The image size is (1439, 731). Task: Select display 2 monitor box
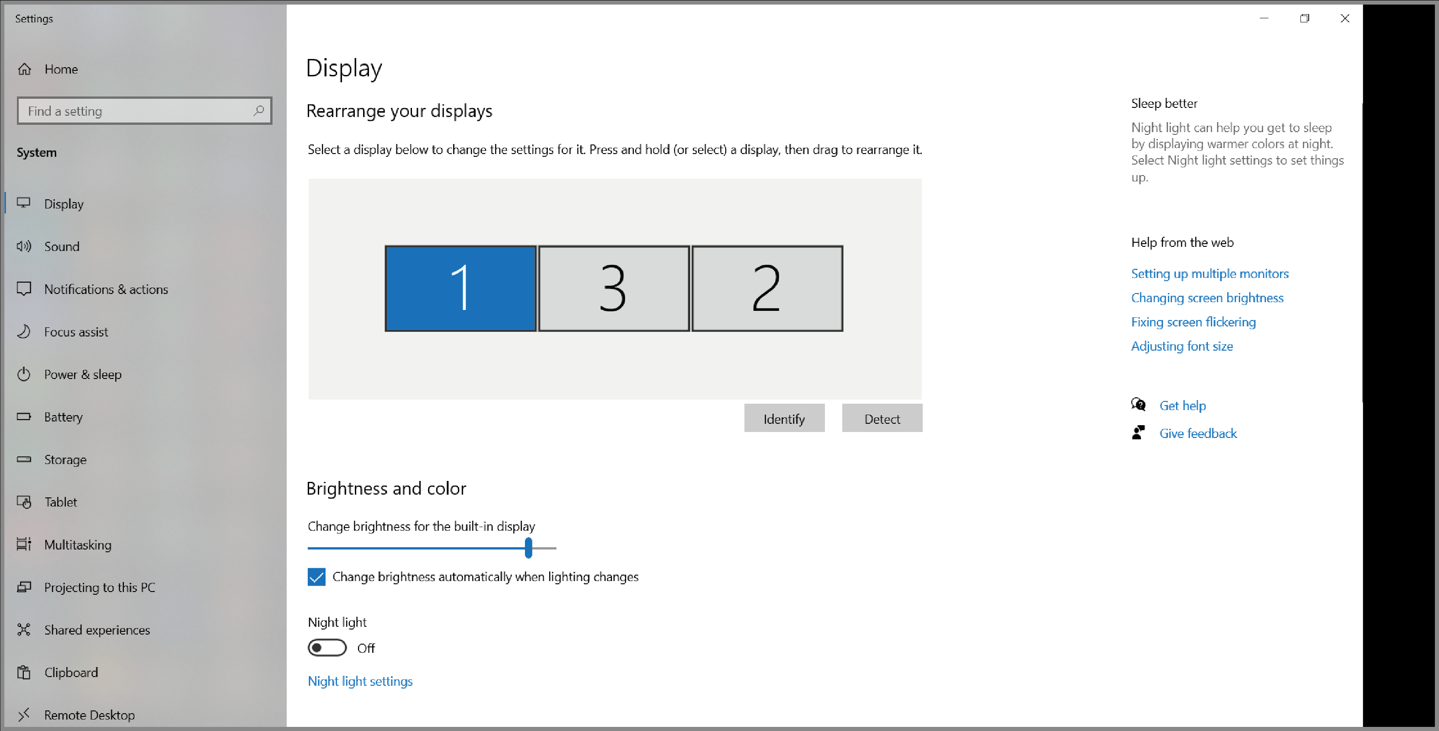767,289
